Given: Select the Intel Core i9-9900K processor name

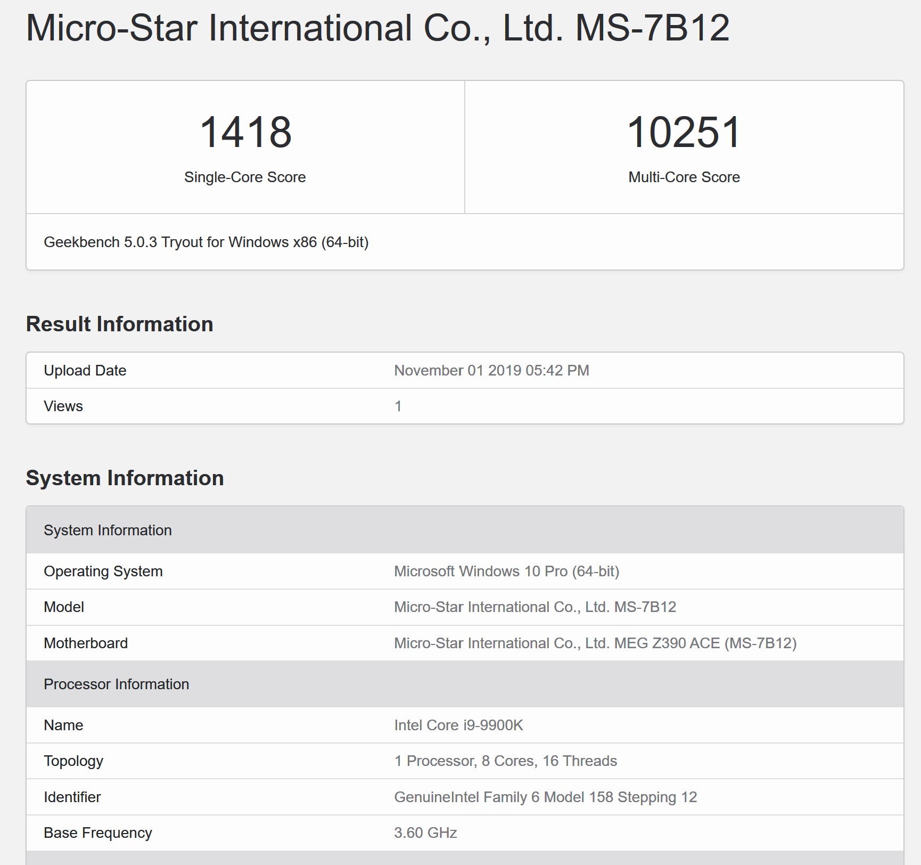Looking at the screenshot, I should tap(460, 725).
